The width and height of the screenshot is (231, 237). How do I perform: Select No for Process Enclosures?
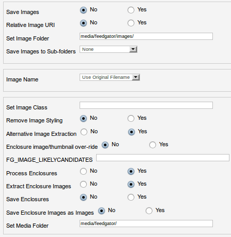[x=83, y=171]
